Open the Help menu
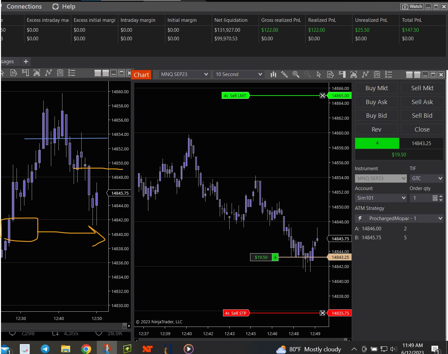The height and width of the screenshot is (354, 448). coord(64,7)
